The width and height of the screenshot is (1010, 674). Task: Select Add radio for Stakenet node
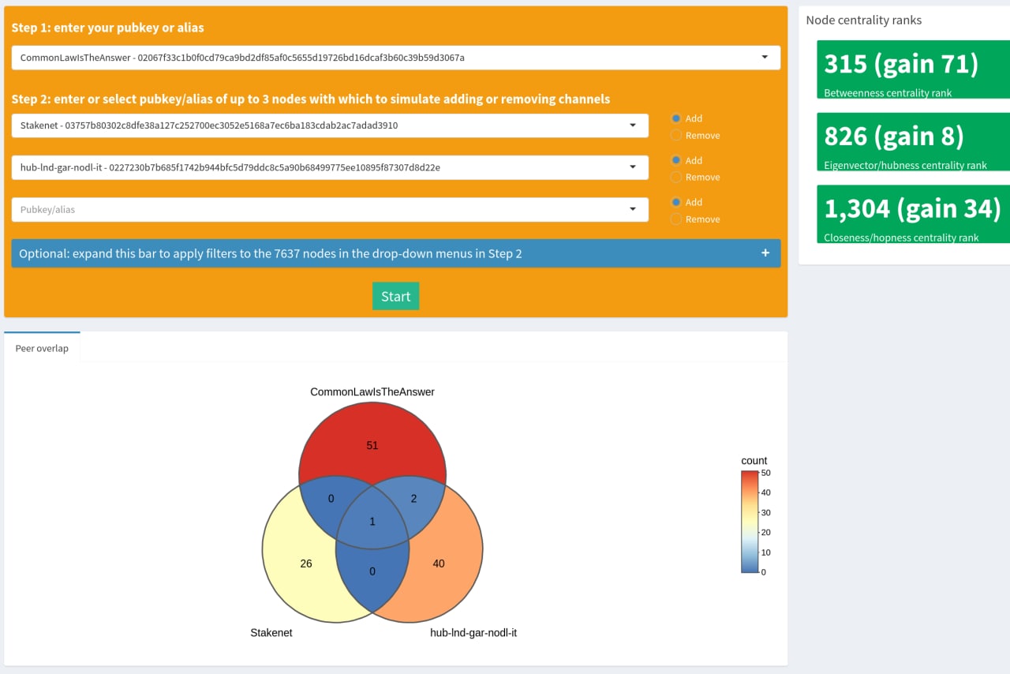676,118
